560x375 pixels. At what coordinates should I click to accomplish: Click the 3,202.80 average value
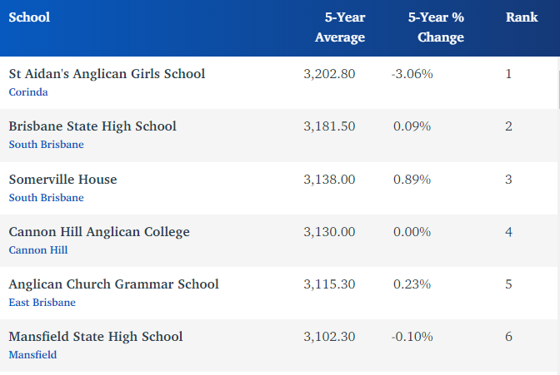coord(329,74)
